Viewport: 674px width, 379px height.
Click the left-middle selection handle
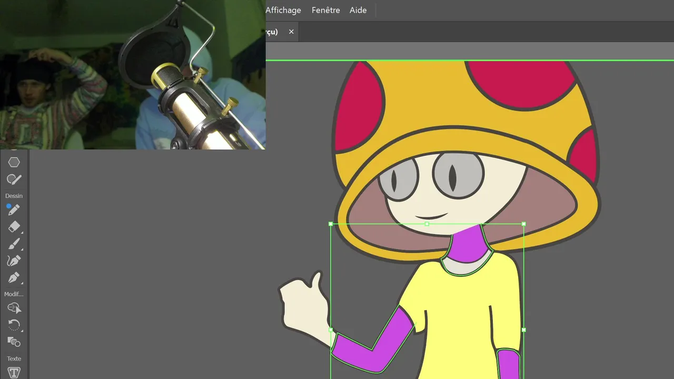[331, 330]
